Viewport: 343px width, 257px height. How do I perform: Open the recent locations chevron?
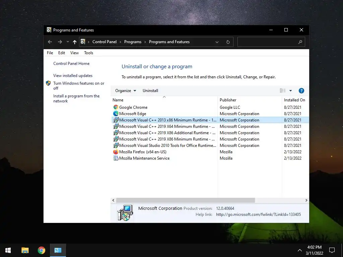coord(68,42)
